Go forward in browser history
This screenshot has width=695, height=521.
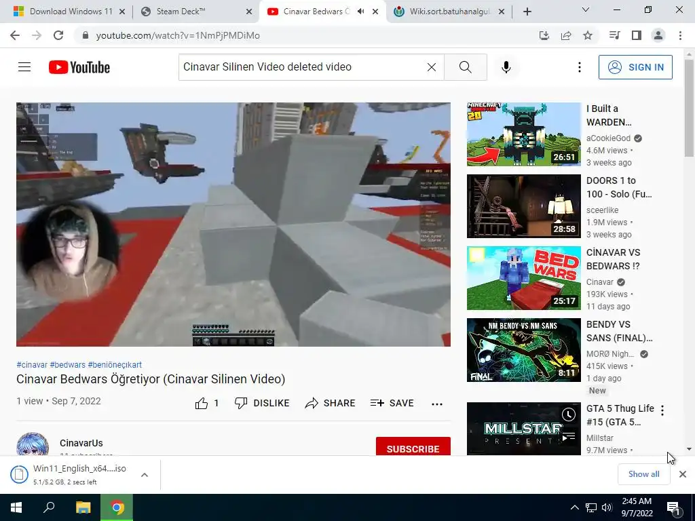pyautogui.click(x=37, y=35)
